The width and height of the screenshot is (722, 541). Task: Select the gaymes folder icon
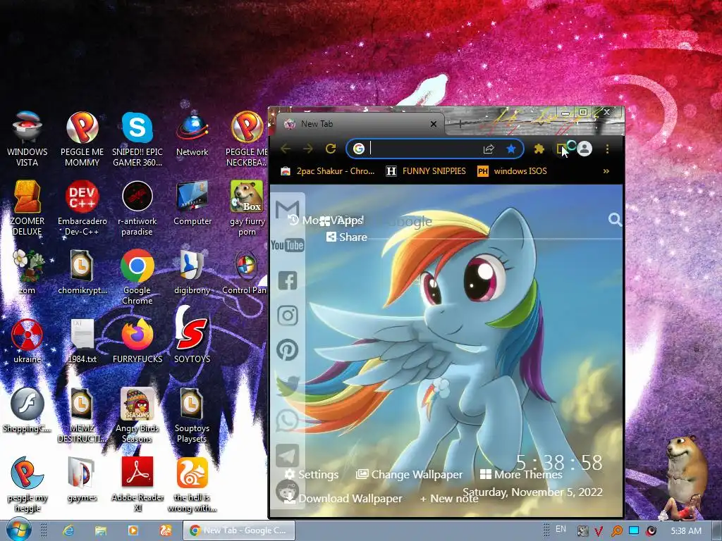click(82, 479)
